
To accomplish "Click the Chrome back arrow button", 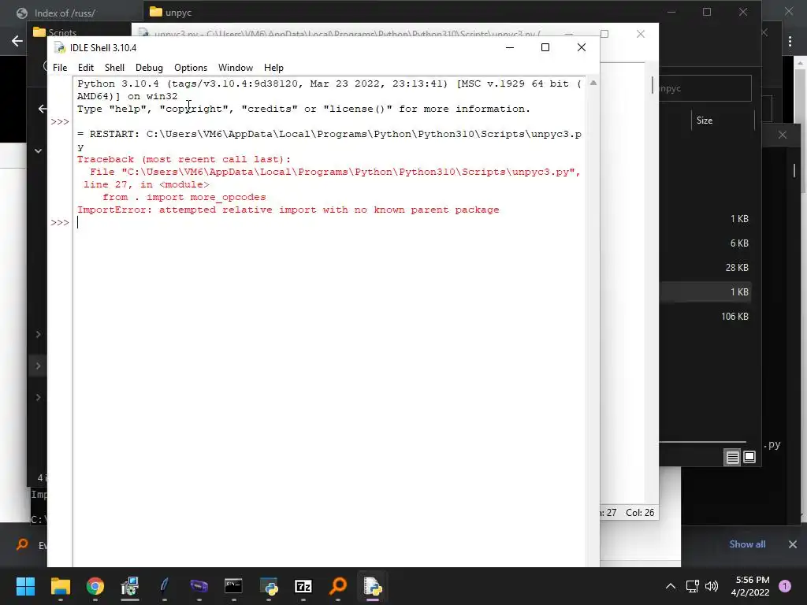I will click(17, 41).
